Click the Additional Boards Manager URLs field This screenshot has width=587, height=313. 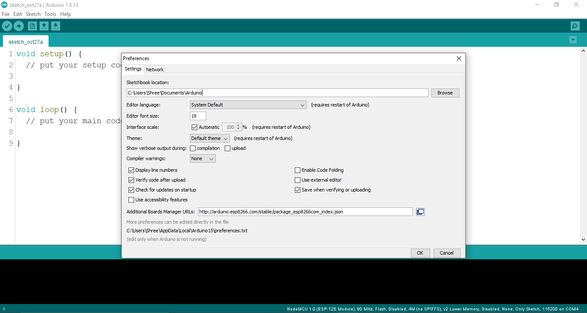(x=306, y=212)
